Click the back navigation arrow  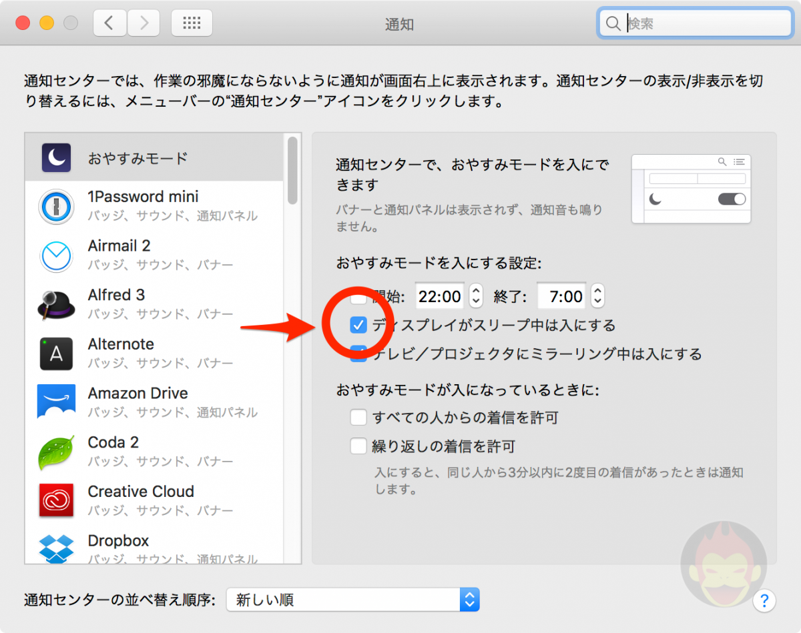[109, 22]
